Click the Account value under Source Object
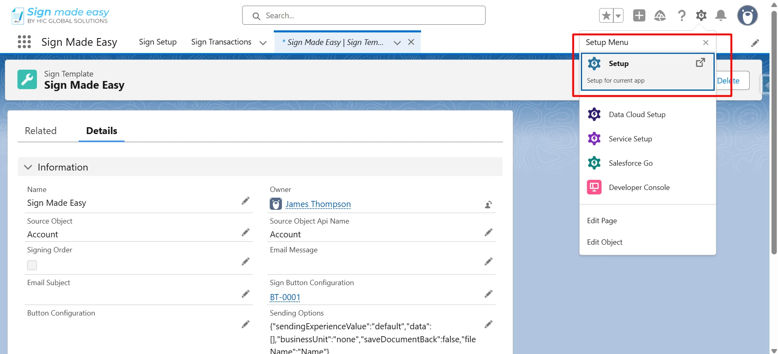Viewport: 778px width, 354px height. click(x=43, y=235)
